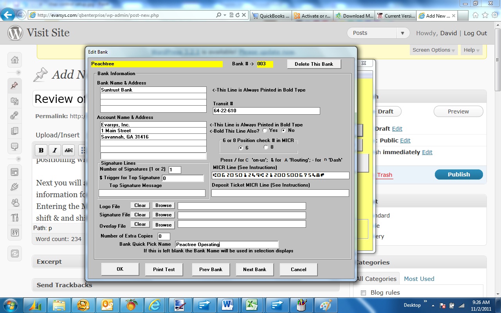This screenshot has height=313, width=501.
Task: Open the browser home icon
Action: (x=476, y=15)
